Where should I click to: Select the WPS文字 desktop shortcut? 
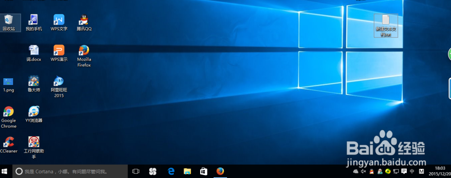tap(59, 23)
